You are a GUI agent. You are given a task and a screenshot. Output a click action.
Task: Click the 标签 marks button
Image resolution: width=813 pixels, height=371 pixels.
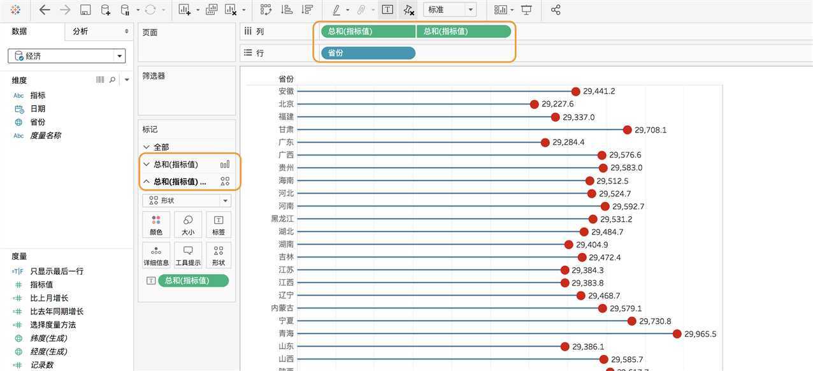coord(219,225)
